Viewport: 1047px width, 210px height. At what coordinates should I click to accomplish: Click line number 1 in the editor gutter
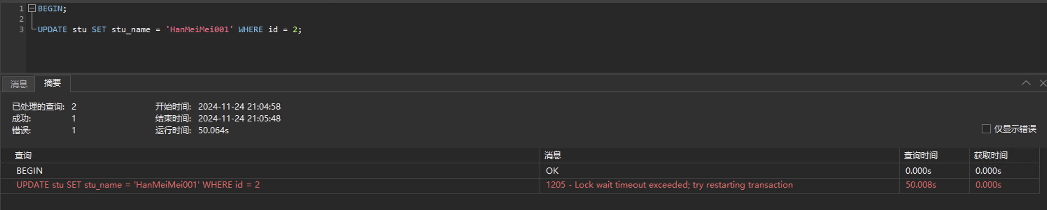21,8
